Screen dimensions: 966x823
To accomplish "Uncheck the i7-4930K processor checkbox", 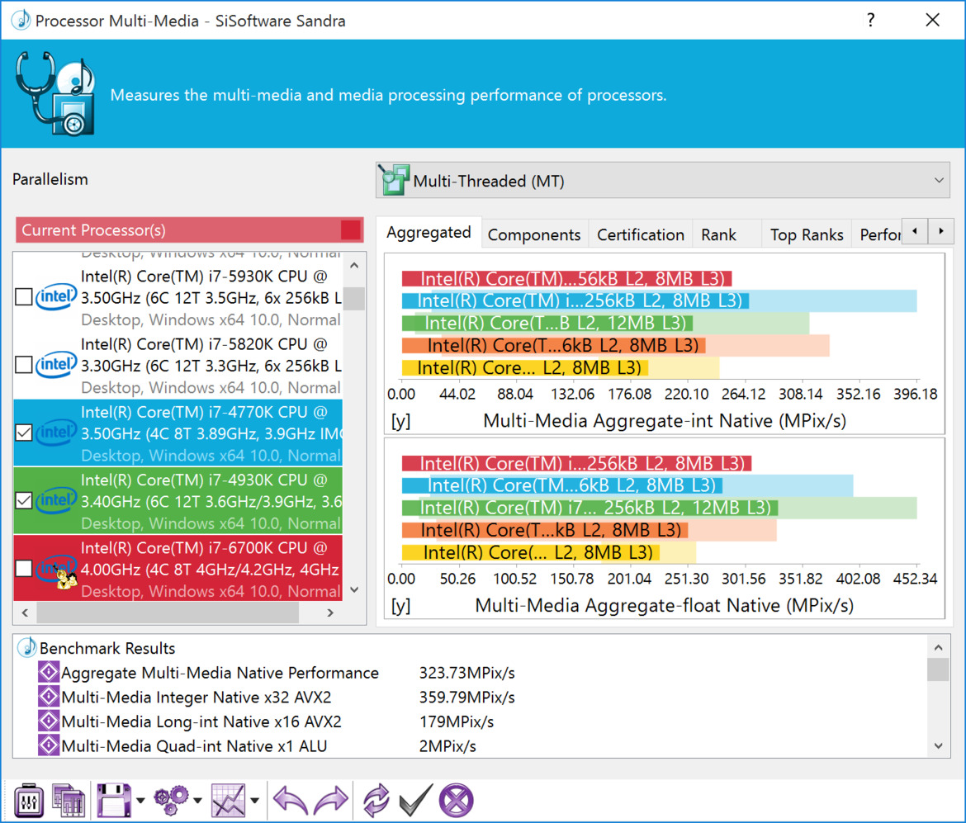I will coord(23,500).
